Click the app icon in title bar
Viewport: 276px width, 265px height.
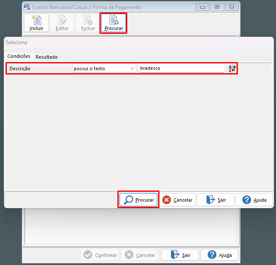tap(27, 7)
